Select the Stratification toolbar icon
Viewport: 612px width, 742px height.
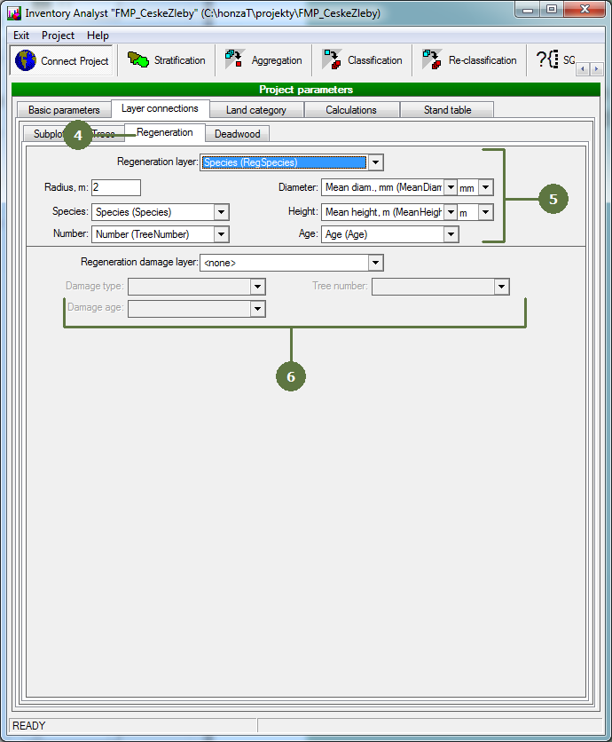137,60
